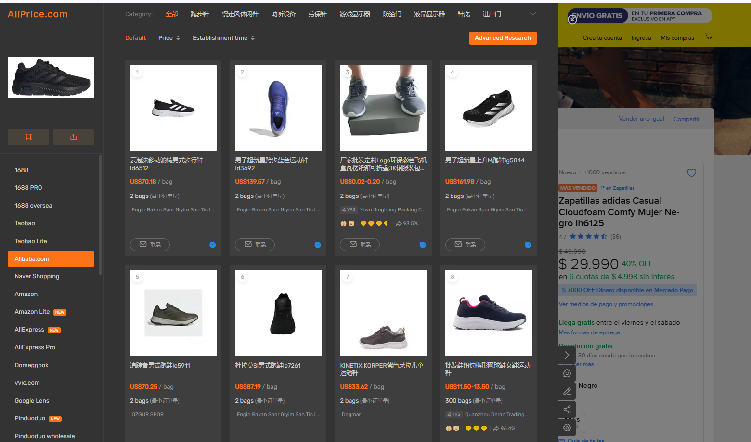The height and width of the screenshot is (442, 751).
Task: Select the 游戏显示器 category tab
Action: coord(355,14)
